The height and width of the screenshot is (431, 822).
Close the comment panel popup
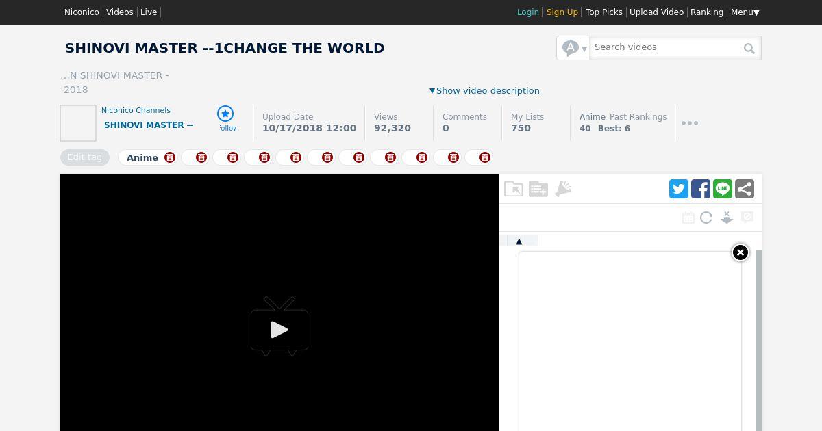click(x=740, y=252)
